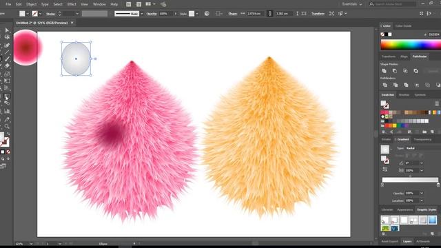Open the File menu

coord(8,4)
